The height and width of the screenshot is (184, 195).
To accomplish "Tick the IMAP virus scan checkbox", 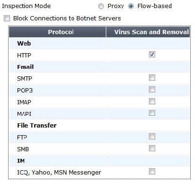I will (x=152, y=101).
